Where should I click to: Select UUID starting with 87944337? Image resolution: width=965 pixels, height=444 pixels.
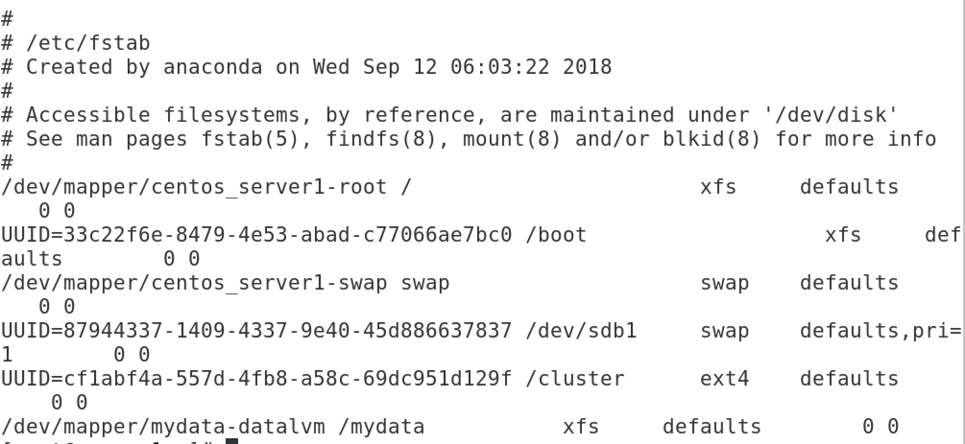coord(257,331)
